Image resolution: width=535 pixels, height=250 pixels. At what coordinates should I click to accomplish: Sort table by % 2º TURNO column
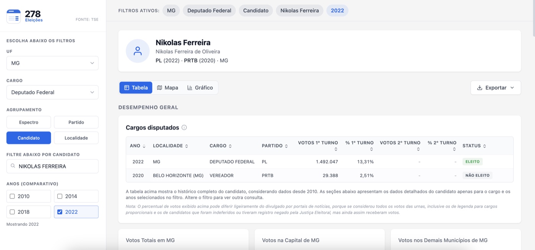442,146
